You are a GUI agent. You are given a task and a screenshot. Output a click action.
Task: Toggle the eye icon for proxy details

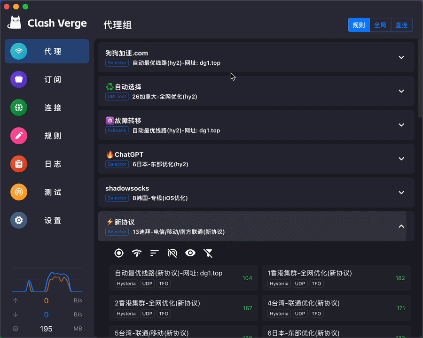click(190, 253)
